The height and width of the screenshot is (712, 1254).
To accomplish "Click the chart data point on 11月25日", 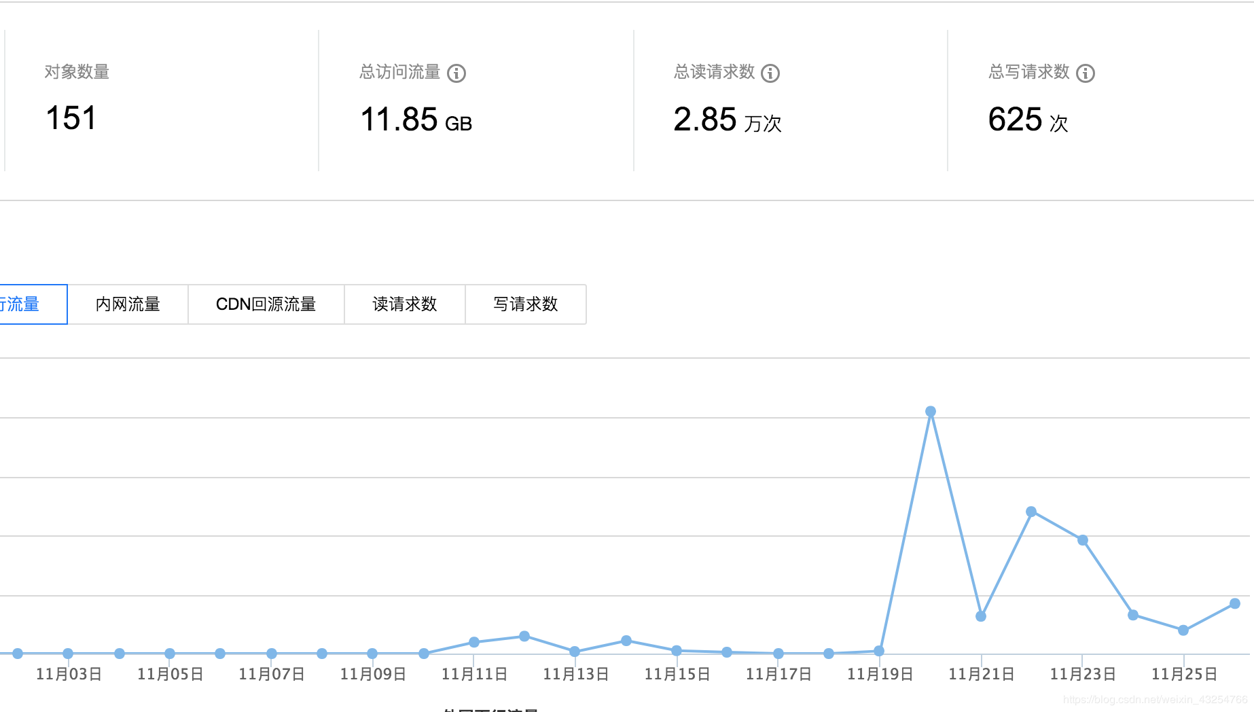I will (x=1183, y=630).
